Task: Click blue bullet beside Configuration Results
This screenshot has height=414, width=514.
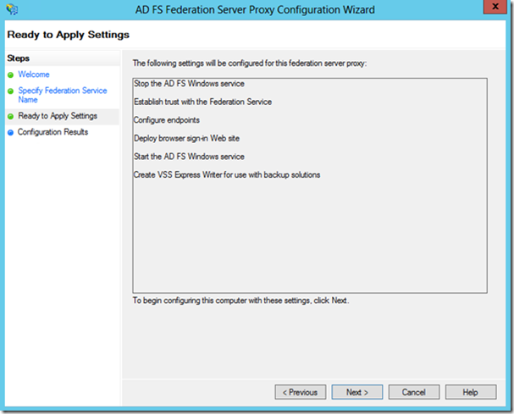Action: tap(10, 132)
